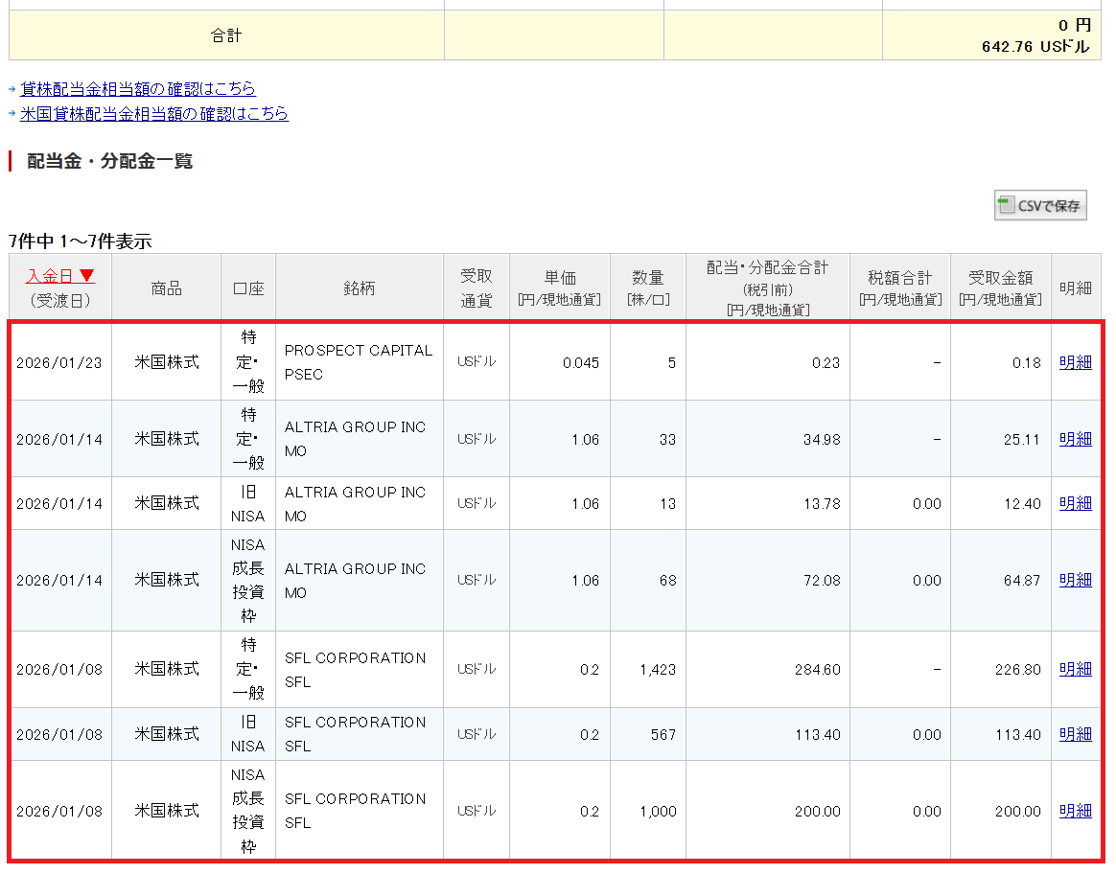Open the 貸株配当金相当額の確認はこちら link
Viewport: 1116px width, 874px height.
pyautogui.click(x=138, y=89)
